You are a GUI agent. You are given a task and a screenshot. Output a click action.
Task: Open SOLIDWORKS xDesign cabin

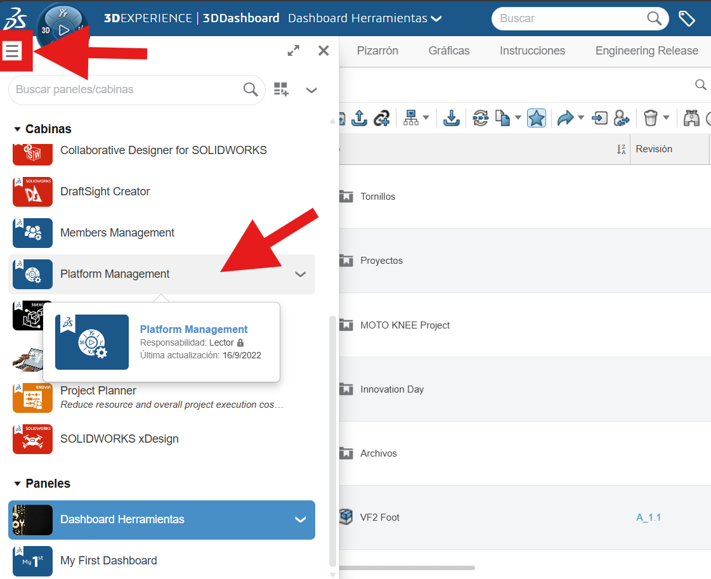click(x=119, y=439)
